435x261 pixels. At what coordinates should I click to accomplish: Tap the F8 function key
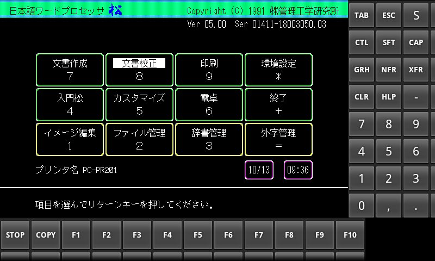[289, 235]
